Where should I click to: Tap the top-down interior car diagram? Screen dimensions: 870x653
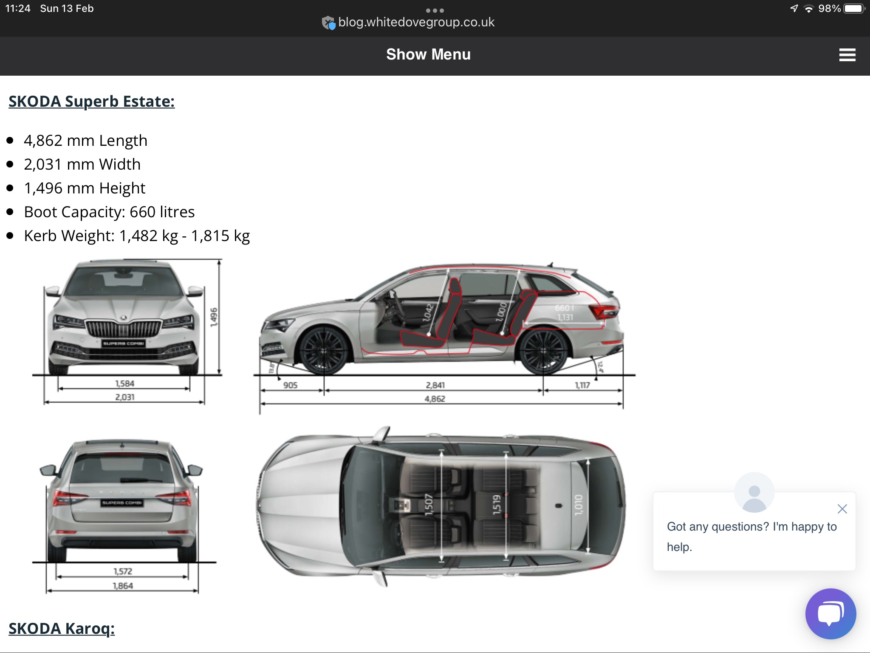441,506
